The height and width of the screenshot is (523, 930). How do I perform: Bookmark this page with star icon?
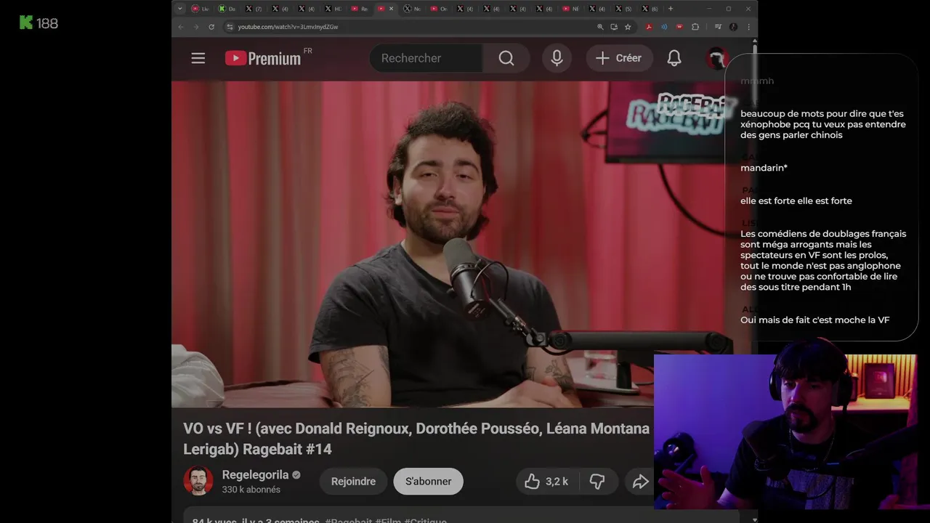(x=628, y=27)
